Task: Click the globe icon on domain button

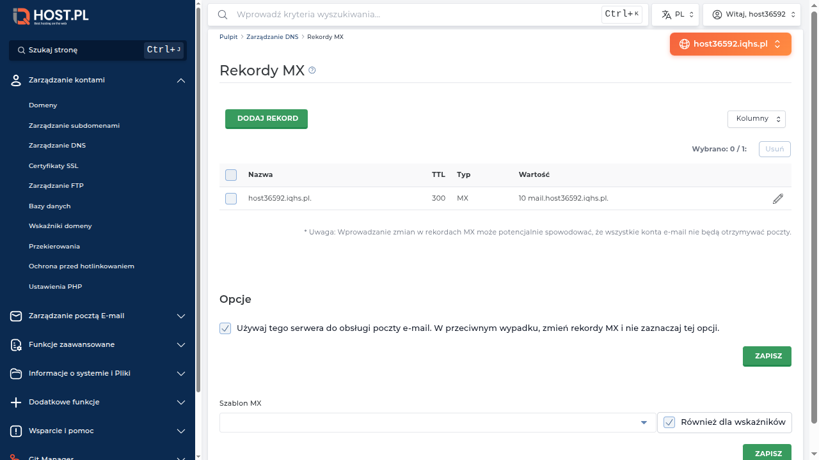Action: (x=685, y=44)
